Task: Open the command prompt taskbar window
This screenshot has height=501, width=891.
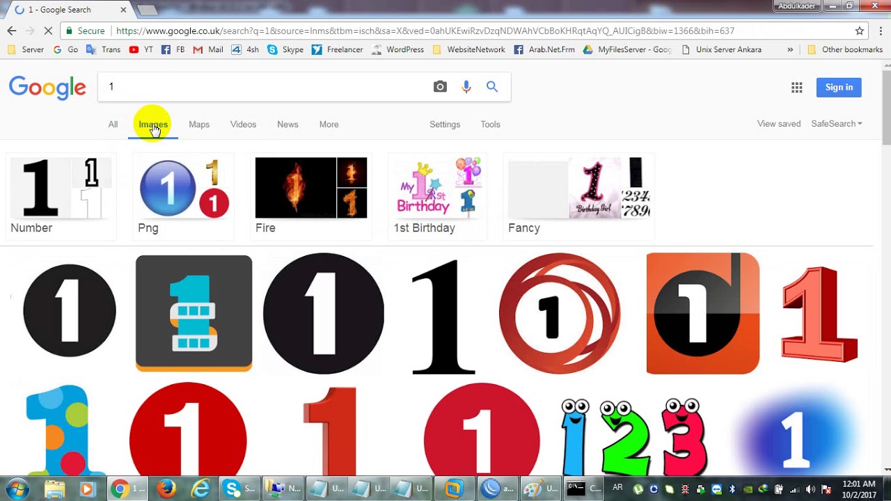Action: 583,489
